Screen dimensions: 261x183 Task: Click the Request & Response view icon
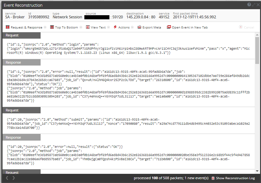[8, 28]
